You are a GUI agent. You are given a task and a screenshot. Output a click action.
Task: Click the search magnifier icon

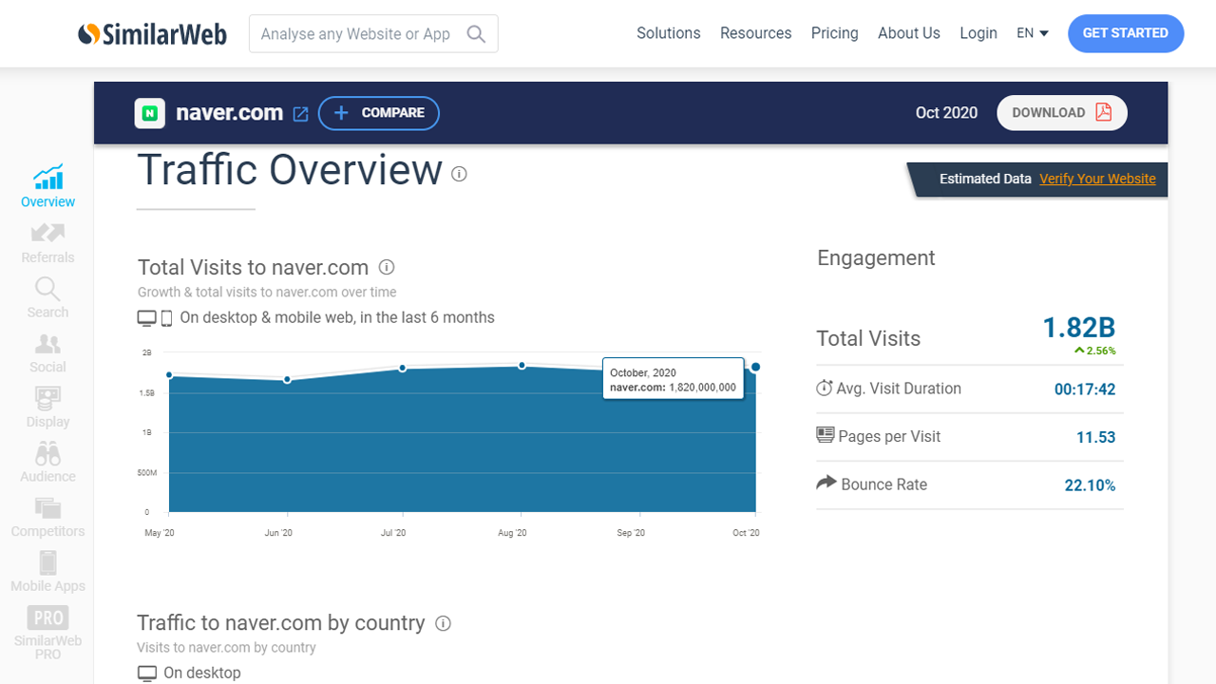pos(476,34)
